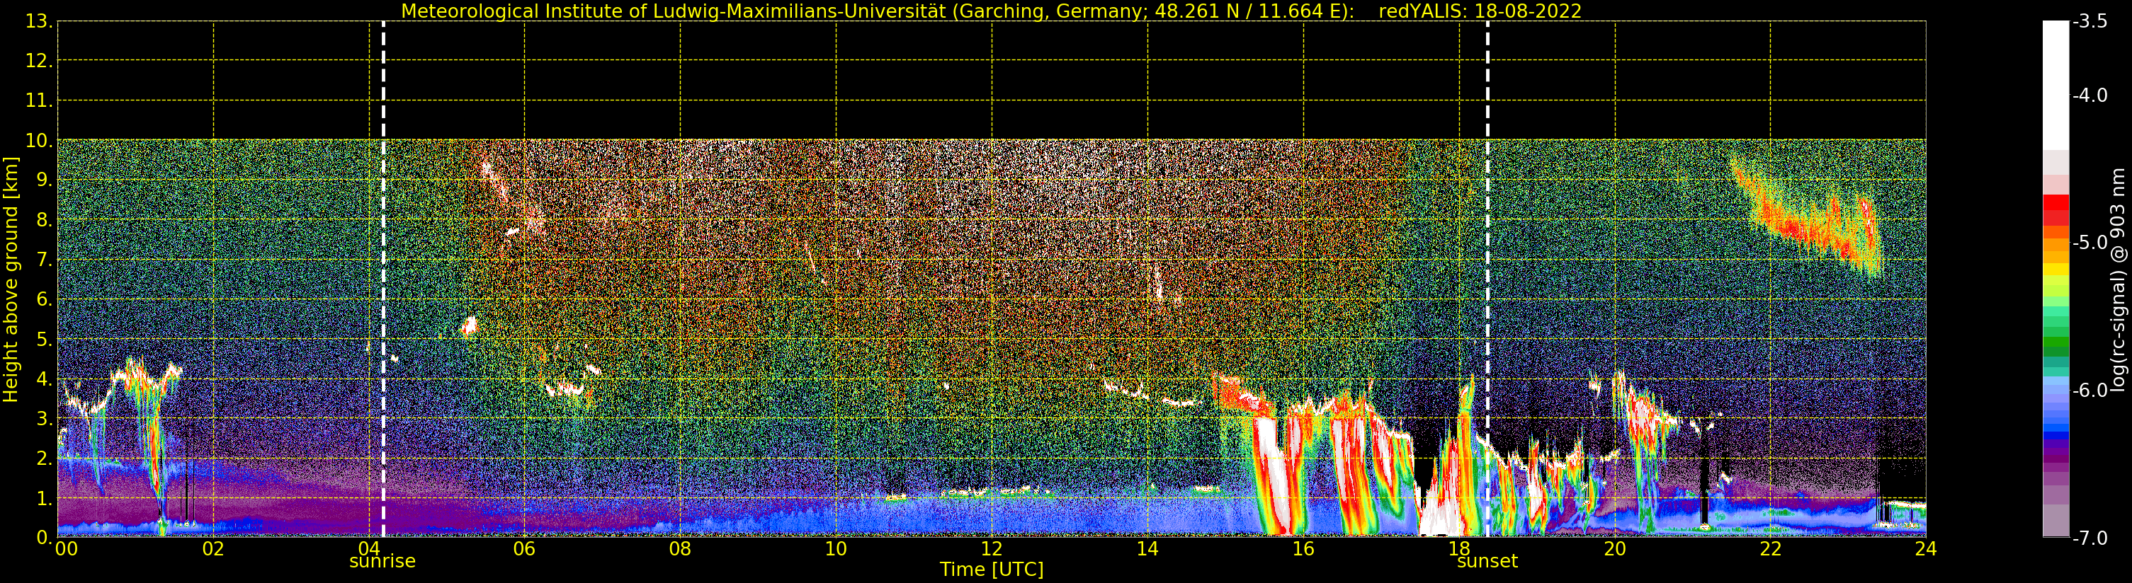Screen dimensions: 2132x583
Task: Click the 'Height above ground [km]' axis label
Action: click(x=11, y=279)
